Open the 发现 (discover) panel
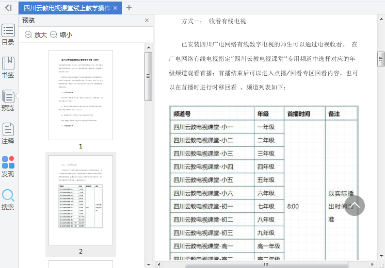385x268 pixels. tap(8, 166)
